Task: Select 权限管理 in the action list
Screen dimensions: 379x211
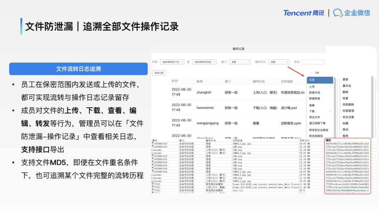Action: (348, 111)
